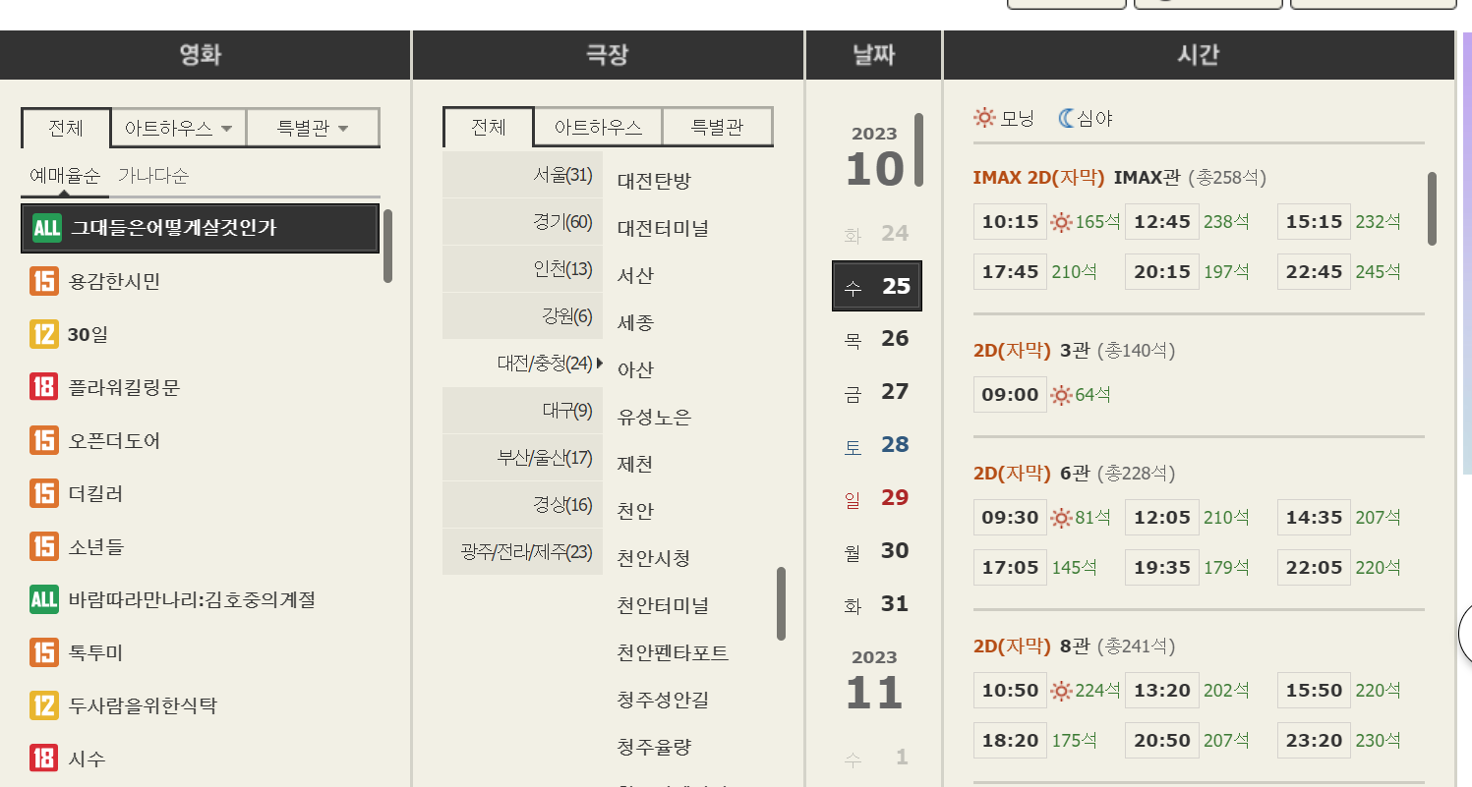Click the sun icon of the 모닝 legend

click(984, 118)
